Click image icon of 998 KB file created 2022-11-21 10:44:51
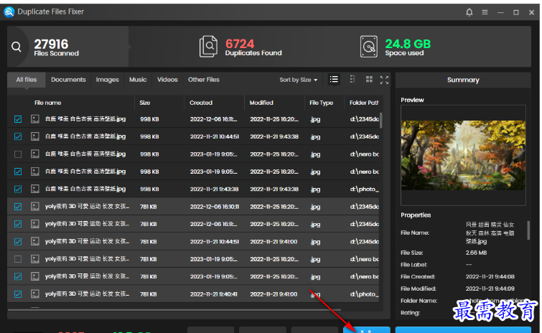The width and height of the screenshot is (542, 333). coord(35,136)
